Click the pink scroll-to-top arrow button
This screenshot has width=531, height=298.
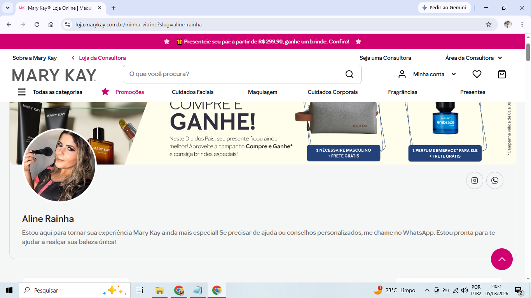[502, 259]
